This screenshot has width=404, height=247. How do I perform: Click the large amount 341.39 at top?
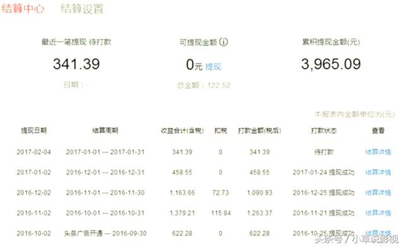click(x=76, y=64)
